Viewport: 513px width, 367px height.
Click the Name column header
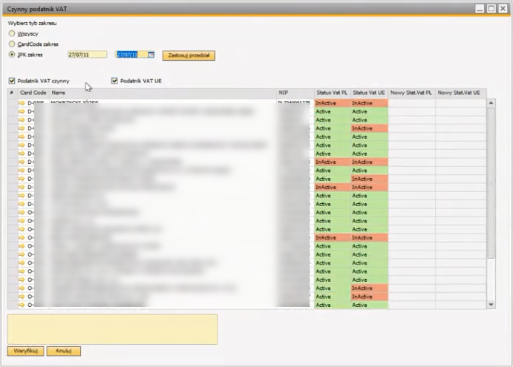(163, 93)
